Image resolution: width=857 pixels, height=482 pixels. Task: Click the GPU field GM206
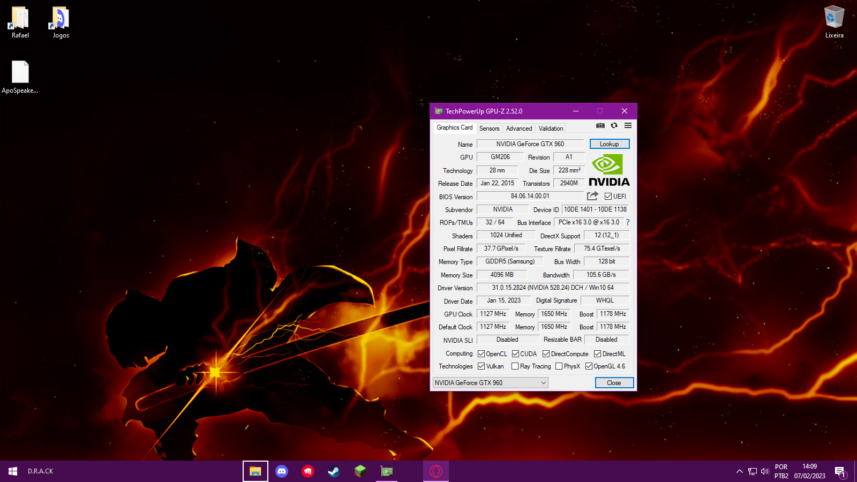500,157
